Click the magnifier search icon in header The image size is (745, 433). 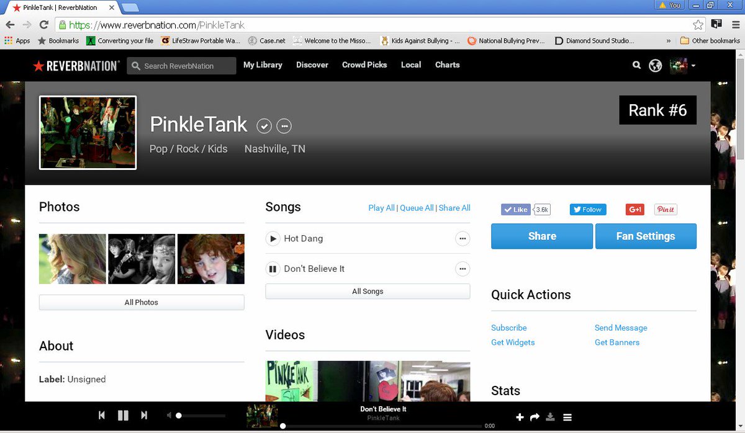point(636,65)
